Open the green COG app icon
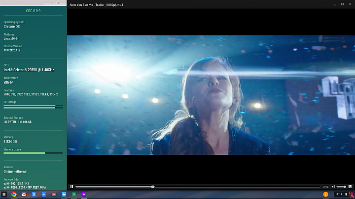Viewport: 355px width, 199px height. click(74, 194)
